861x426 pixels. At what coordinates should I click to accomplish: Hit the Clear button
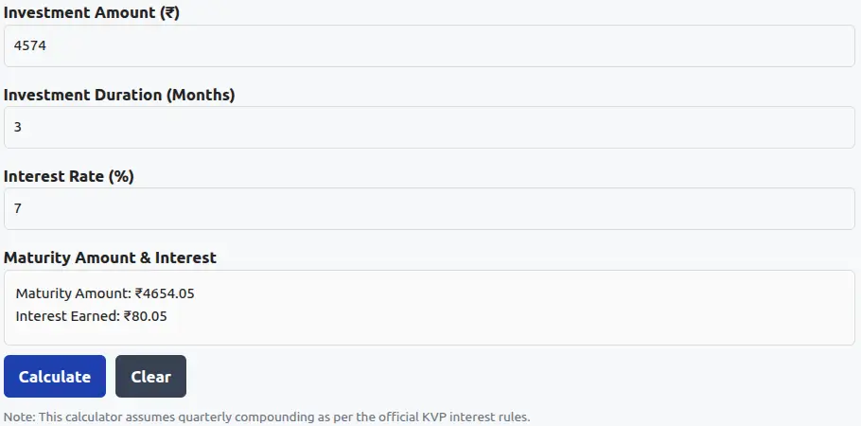(x=150, y=377)
